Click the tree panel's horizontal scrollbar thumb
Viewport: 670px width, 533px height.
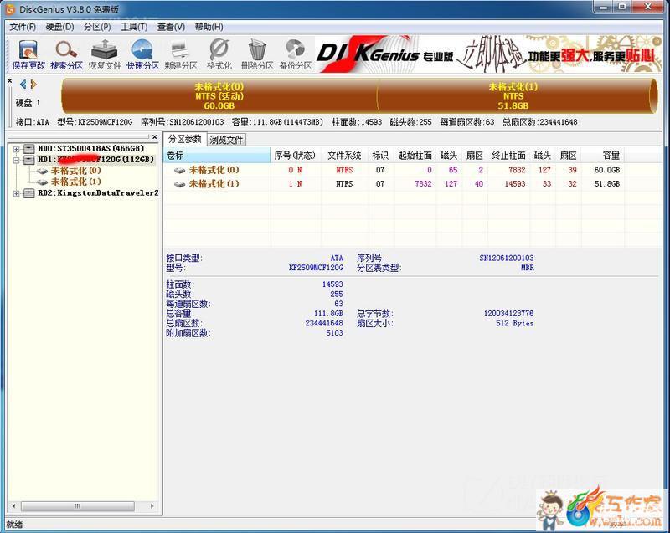[x=78, y=506]
